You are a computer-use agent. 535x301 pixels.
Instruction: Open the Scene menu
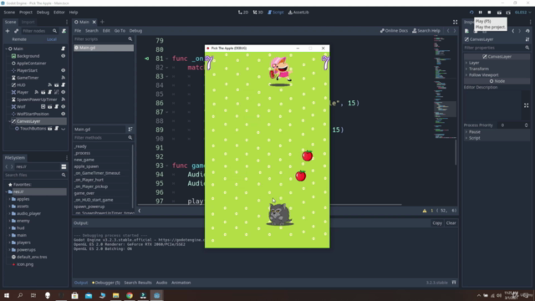point(9,13)
